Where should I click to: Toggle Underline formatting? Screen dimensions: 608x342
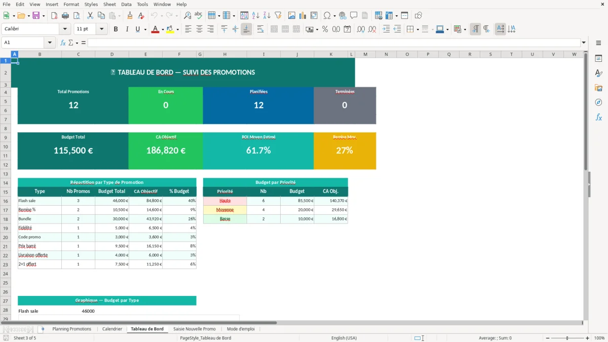(137, 29)
